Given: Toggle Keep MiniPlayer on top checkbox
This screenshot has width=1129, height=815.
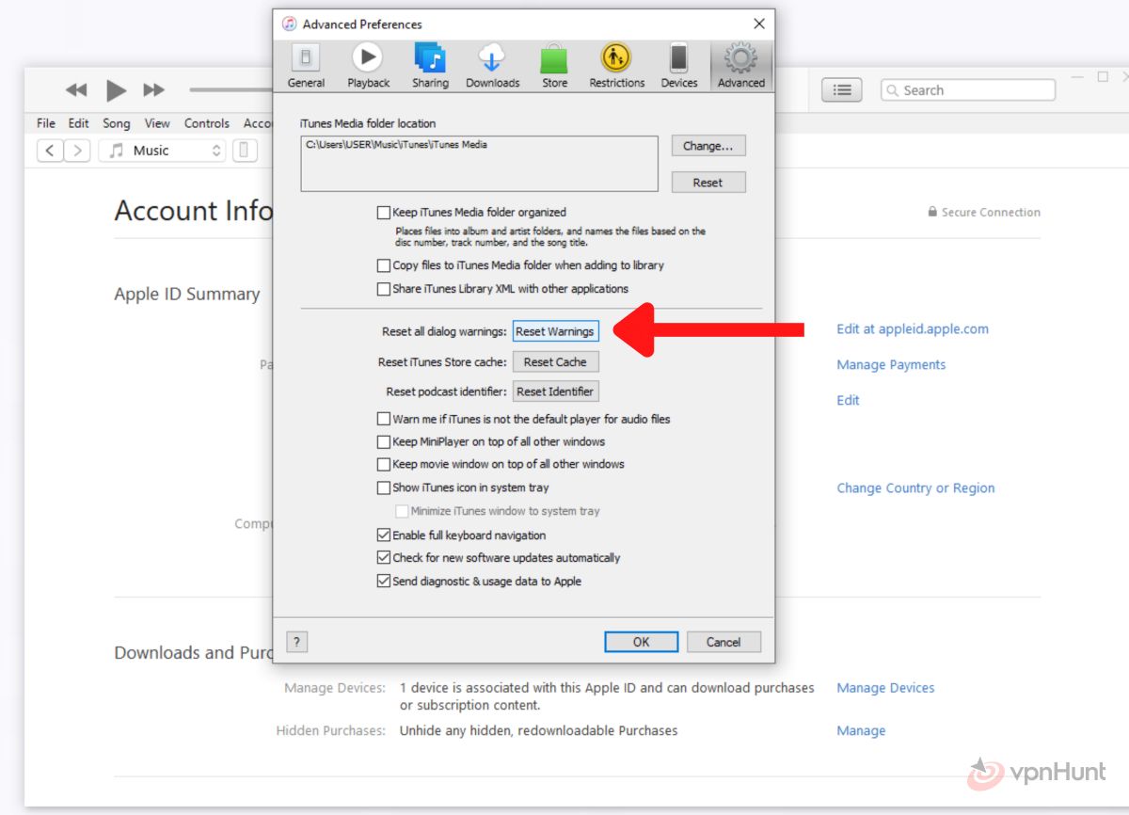Looking at the screenshot, I should 384,441.
